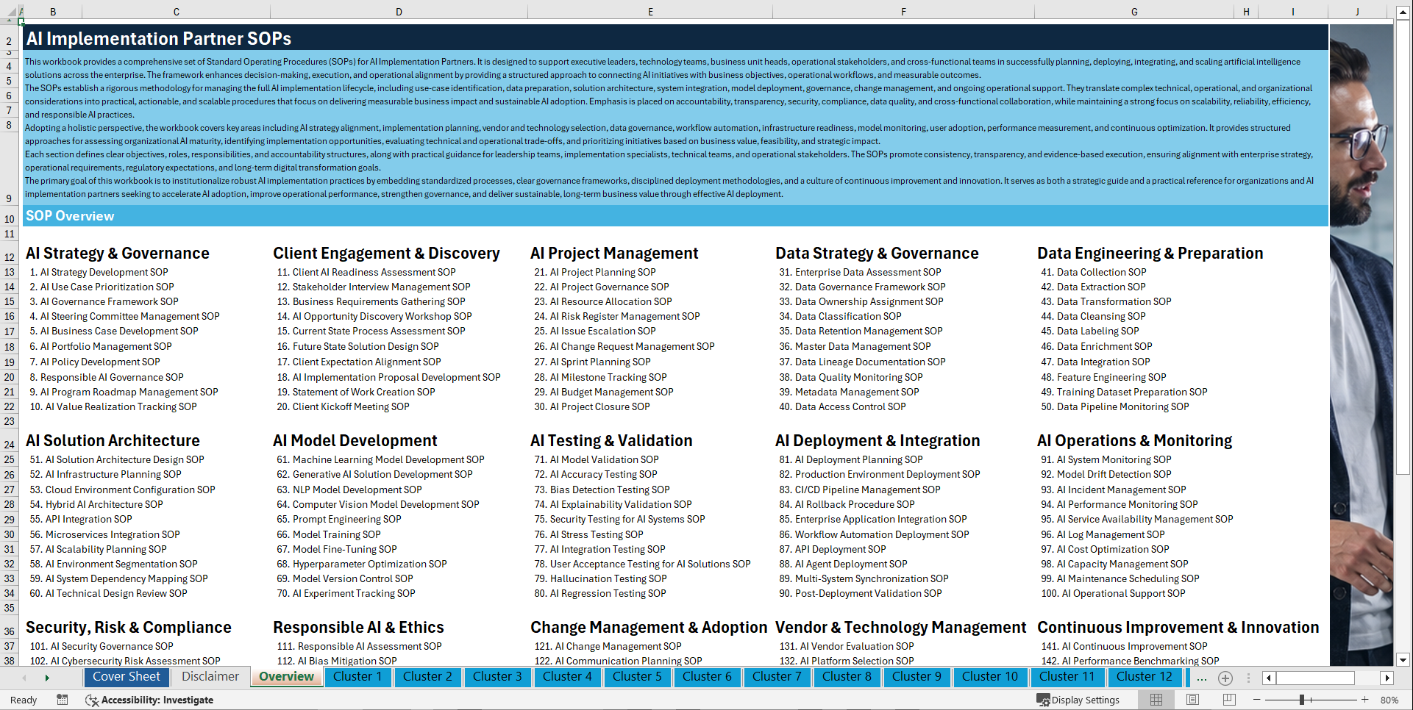Click the Client Engagement & Discovery heading
Viewport: 1413px width, 710px height.
click(x=386, y=254)
